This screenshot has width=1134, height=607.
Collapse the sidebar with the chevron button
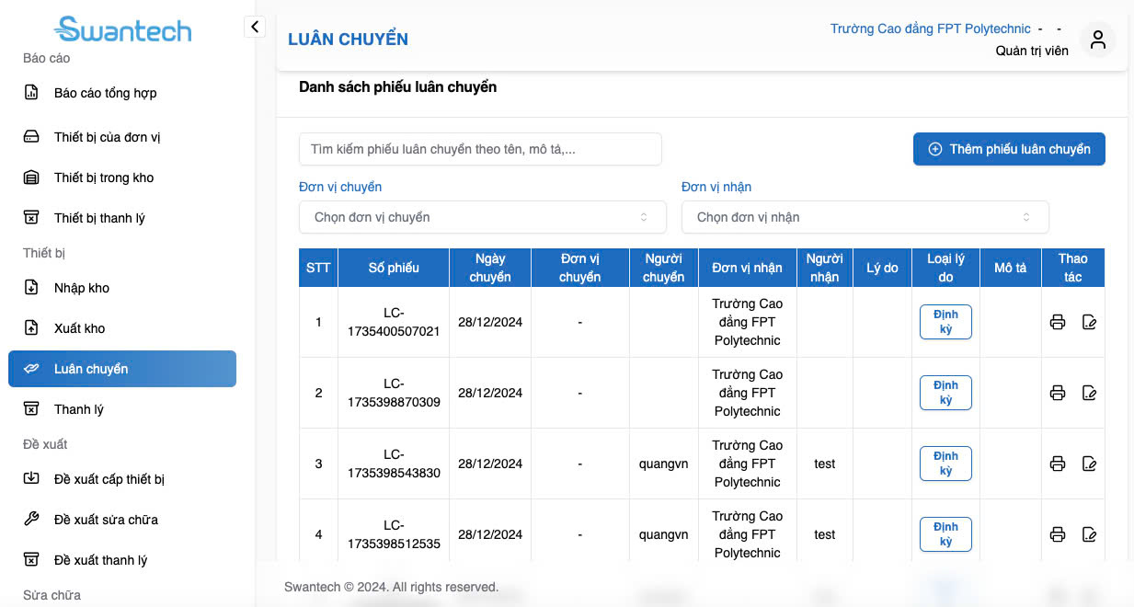pyautogui.click(x=255, y=27)
